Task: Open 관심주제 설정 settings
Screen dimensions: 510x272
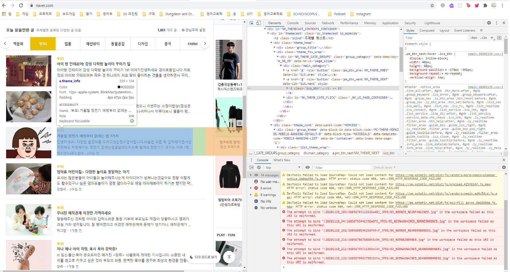Action: coord(193,30)
